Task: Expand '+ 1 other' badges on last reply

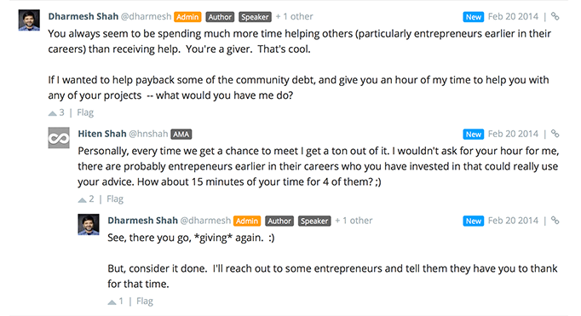Action: coord(354,221)
